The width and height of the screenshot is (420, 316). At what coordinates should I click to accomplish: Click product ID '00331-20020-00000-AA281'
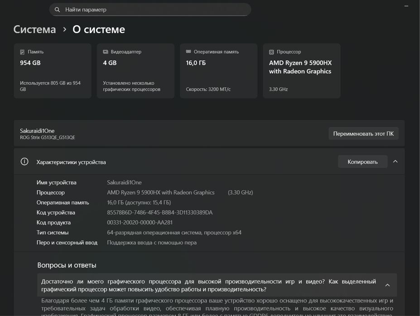pyautogui.click(x=140, y=222)
